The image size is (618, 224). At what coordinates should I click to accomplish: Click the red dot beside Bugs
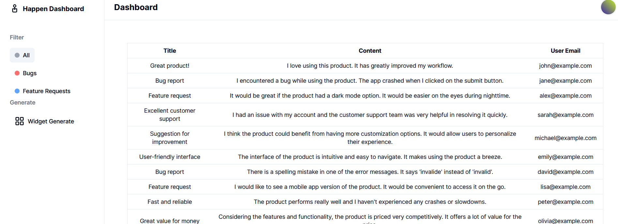coord(17,73)
